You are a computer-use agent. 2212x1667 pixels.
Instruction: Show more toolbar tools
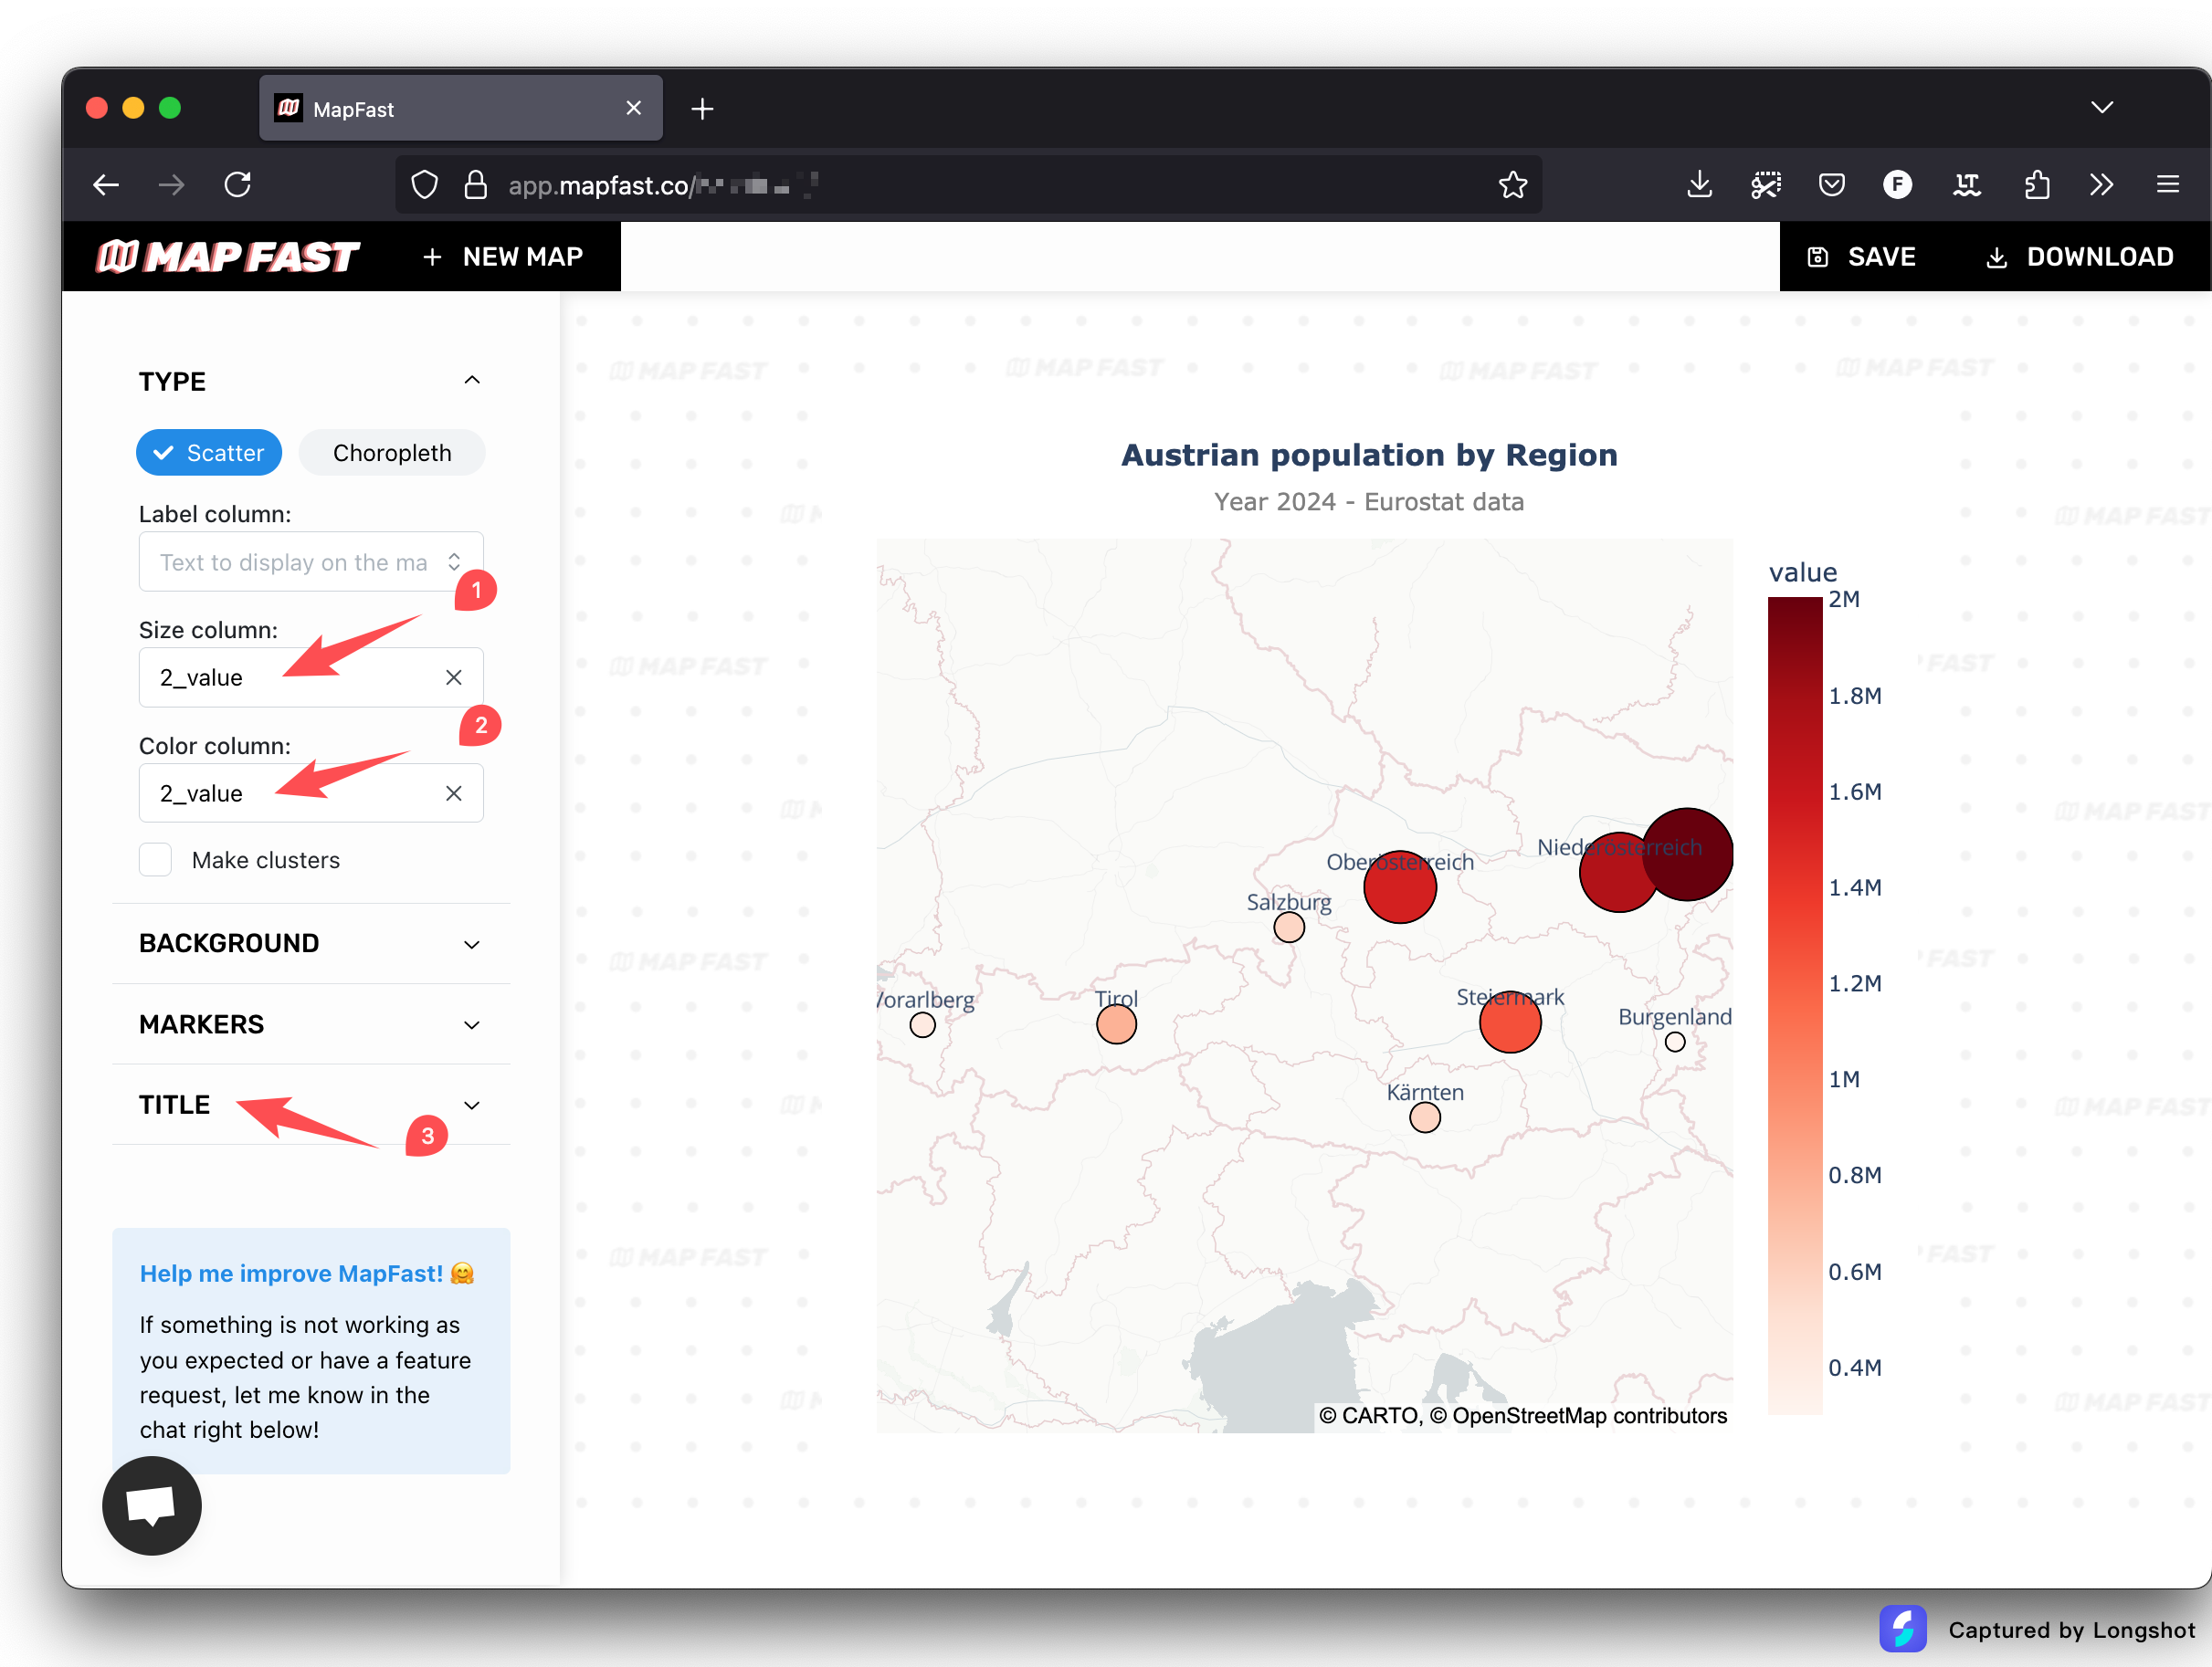pos(2101,185)
